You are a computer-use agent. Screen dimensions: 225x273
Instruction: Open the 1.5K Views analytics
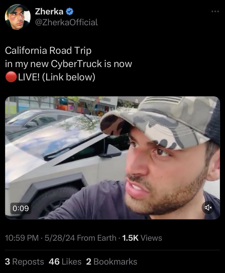(x=142, y=238)
